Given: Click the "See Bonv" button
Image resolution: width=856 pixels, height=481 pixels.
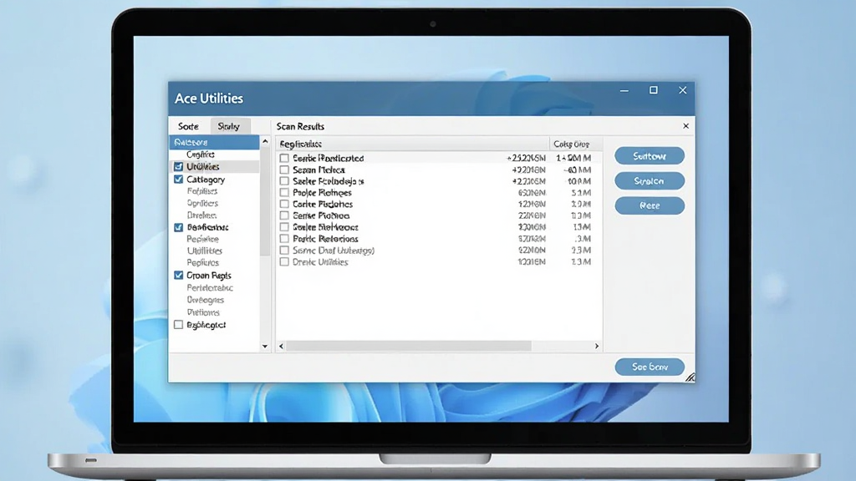Looking at the screenshot, I should 650,367.
